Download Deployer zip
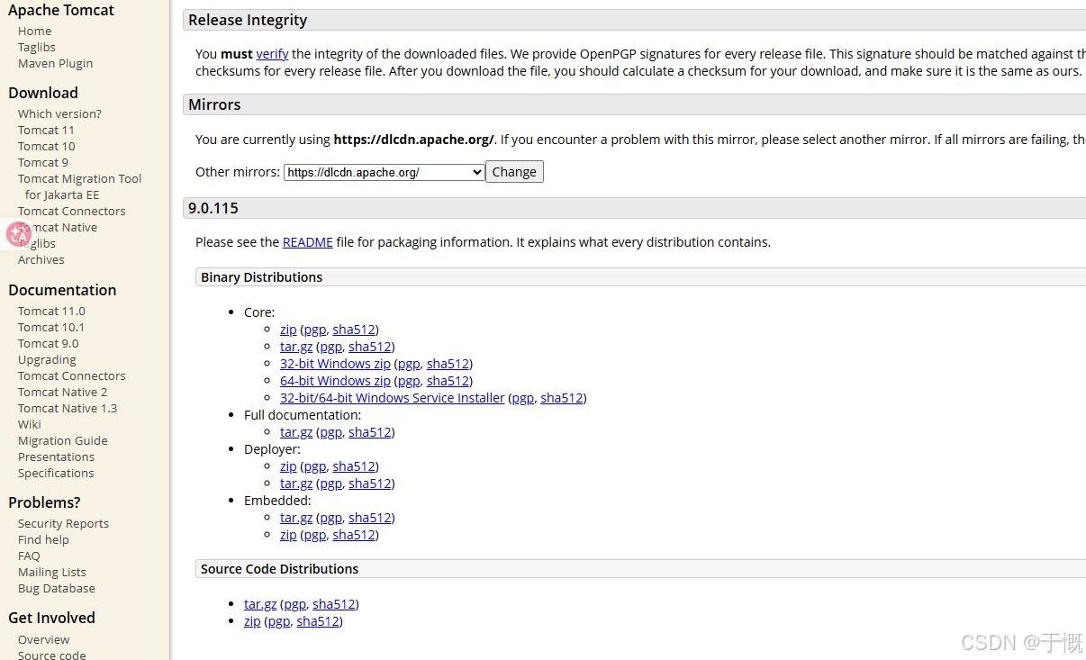The image size is (1086, 660). coord(288,466)
